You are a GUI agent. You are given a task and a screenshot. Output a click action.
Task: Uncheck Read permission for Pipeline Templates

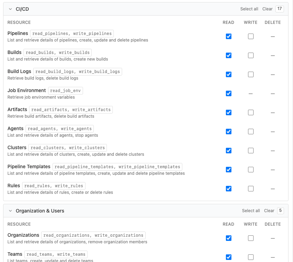click(x=229, y=170)
